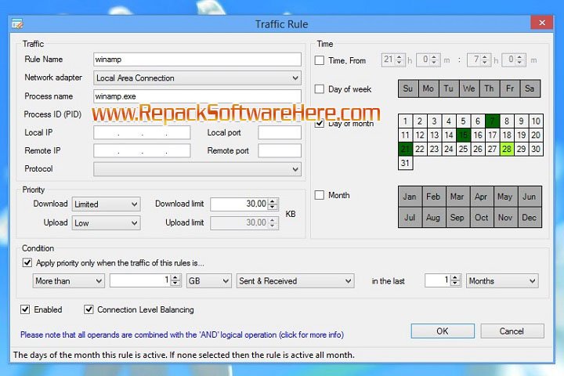Select the Oct month button
The image size is (564, 376).
[x=481, y=217]
